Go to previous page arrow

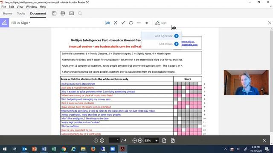[96, 141]
